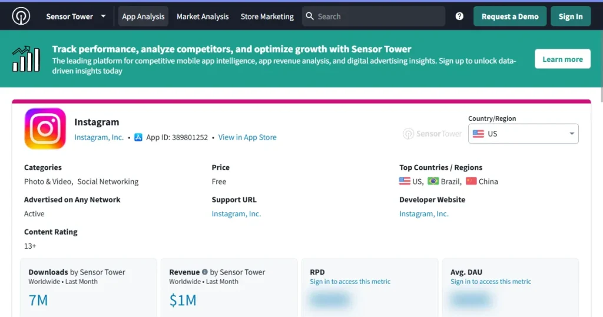603x317 pixels.
Task: Click the RPD sign in link
Action: point(350,282)
